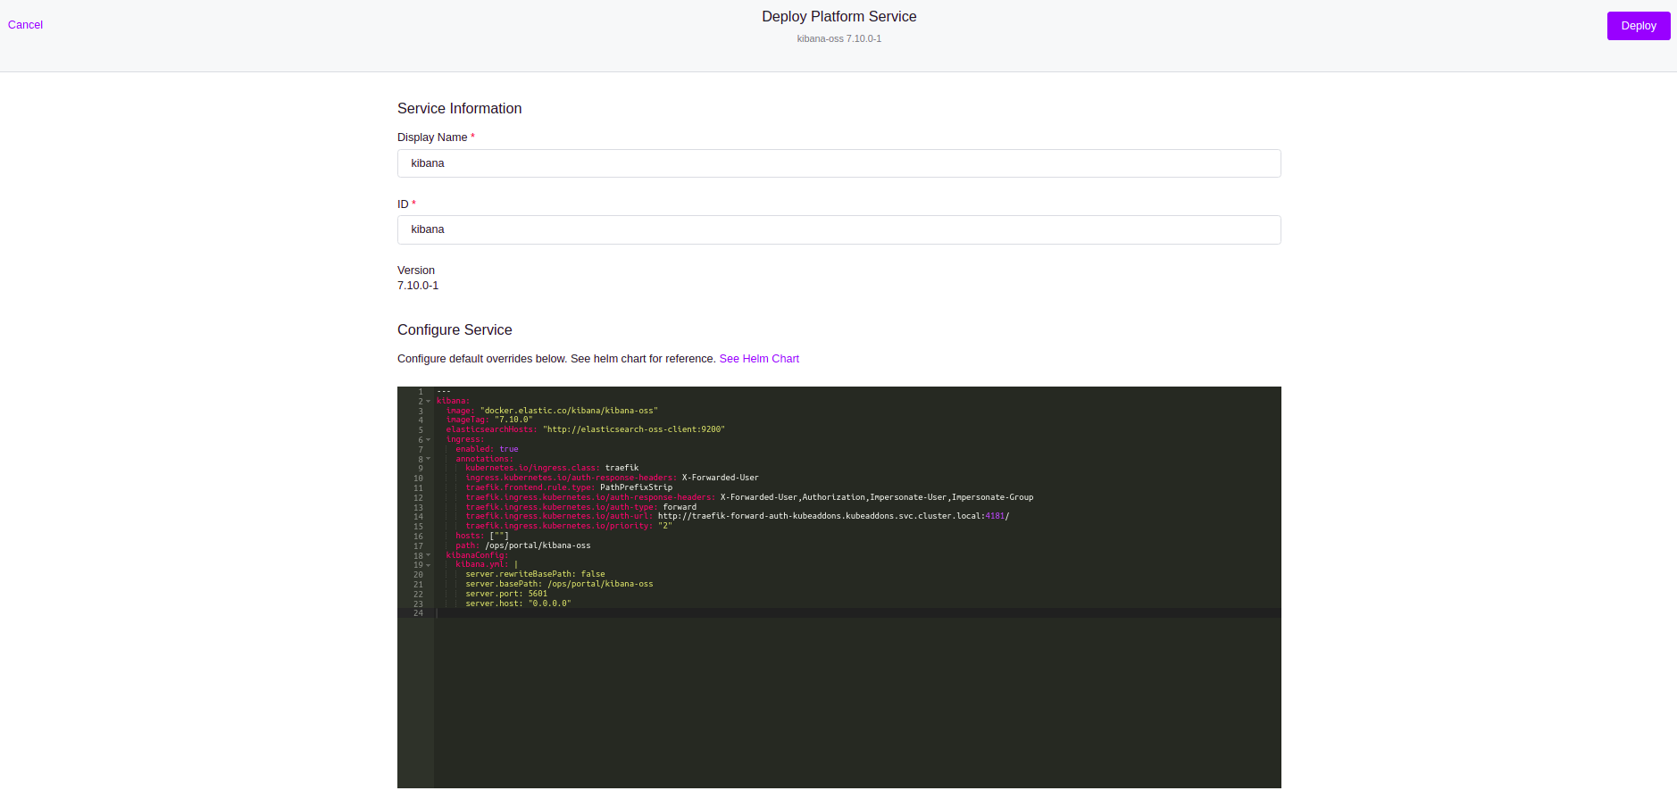Image resolution: width=1677 pixels, height=799 pixels.
Task: Click the elasticsearchHosts URL value
Action: (x=634, y=429)
